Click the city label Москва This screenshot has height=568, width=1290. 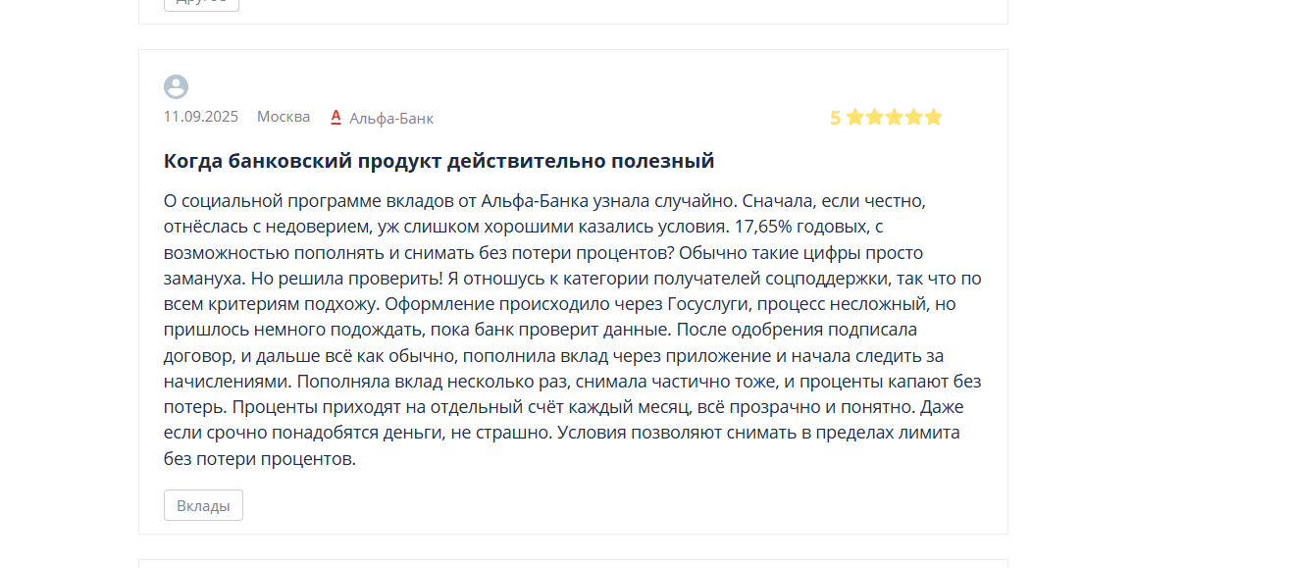coord(284,117)
